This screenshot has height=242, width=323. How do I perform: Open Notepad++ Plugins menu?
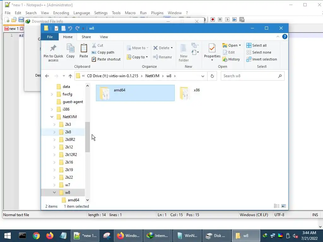pos(157,13)
